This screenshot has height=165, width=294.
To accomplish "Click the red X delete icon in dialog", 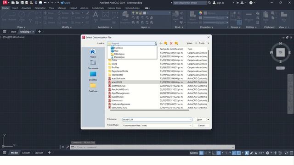I will [171, 43].
